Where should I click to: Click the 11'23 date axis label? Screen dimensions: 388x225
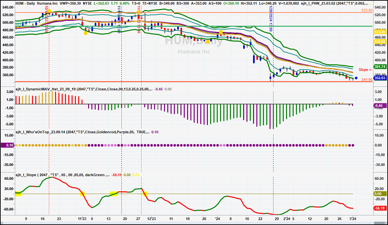(82, 219)
